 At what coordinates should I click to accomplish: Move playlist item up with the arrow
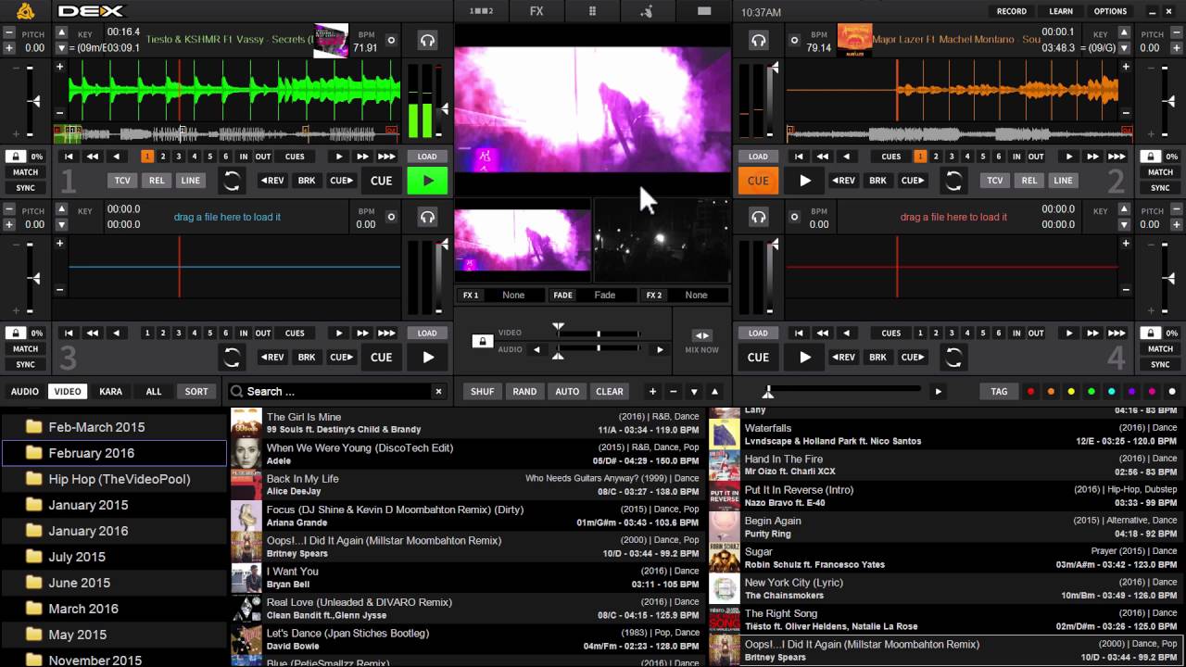pos(714,392)
